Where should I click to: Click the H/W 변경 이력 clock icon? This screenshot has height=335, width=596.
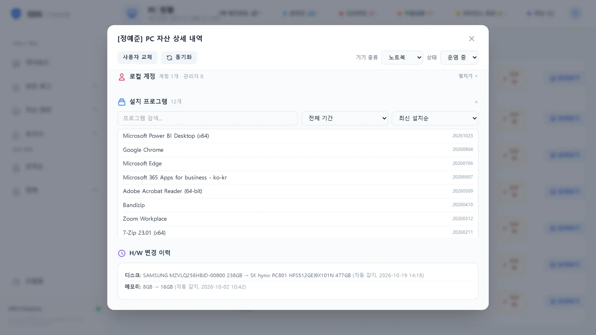[122, 253]
